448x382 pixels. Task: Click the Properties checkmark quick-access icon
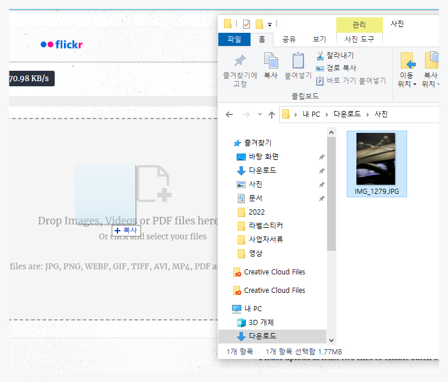point(246,24)
